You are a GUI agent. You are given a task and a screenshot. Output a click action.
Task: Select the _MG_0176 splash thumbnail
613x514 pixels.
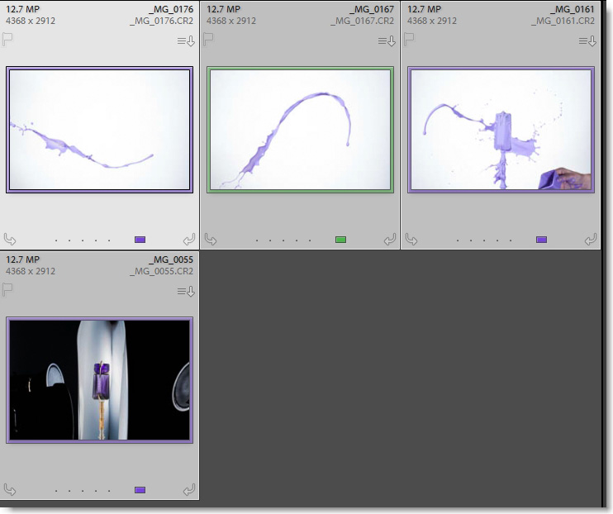(x=100, y=130)
